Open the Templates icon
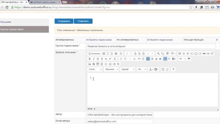220x124 pixels. 121,54
